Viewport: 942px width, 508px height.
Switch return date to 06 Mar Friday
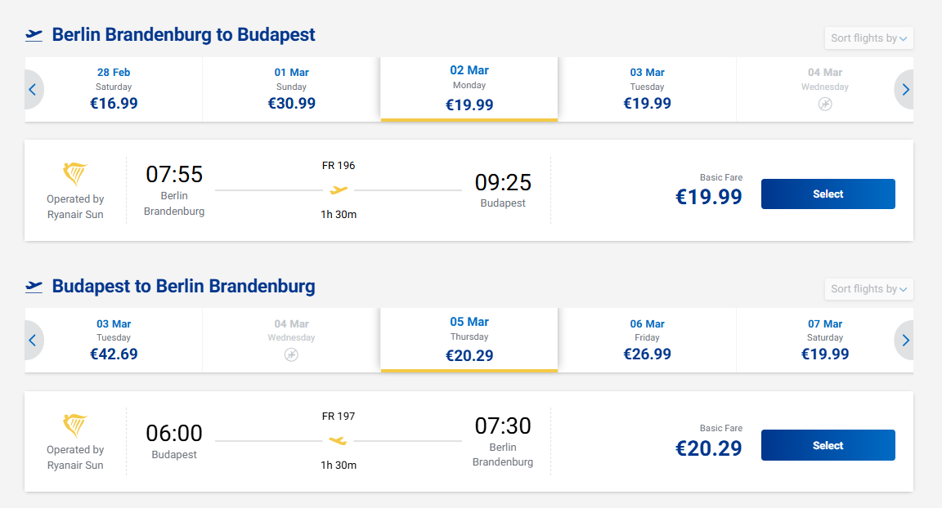point(647,340)
